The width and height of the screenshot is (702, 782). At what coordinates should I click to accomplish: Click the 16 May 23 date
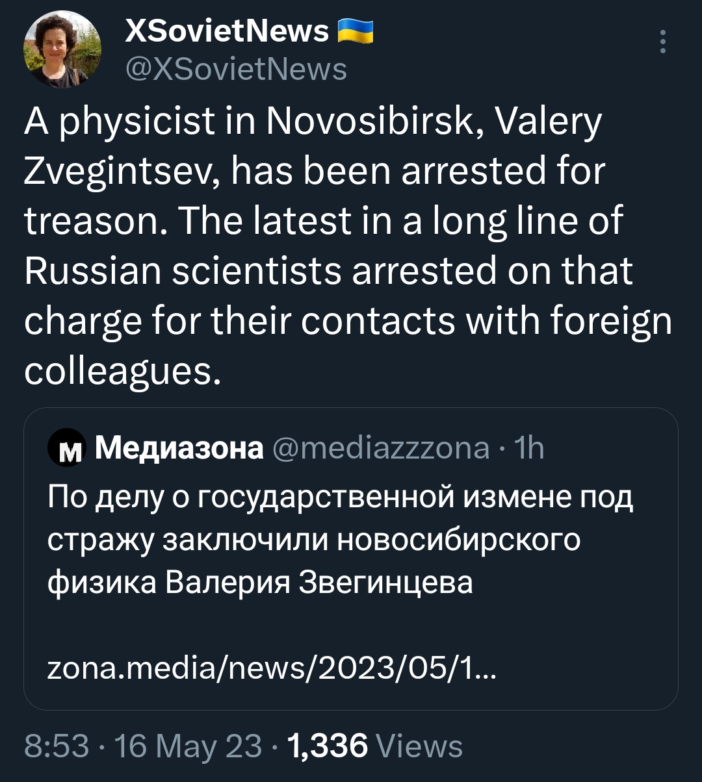click(188, 746)
